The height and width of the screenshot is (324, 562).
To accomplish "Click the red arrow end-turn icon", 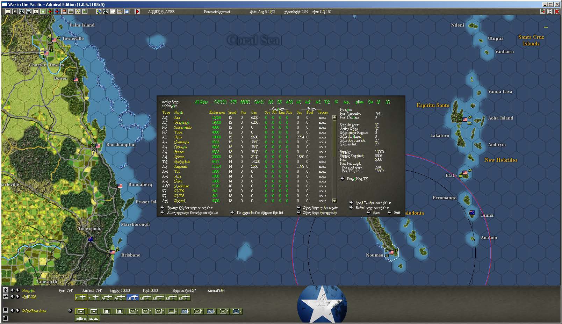I will click(x=137, y=12).
